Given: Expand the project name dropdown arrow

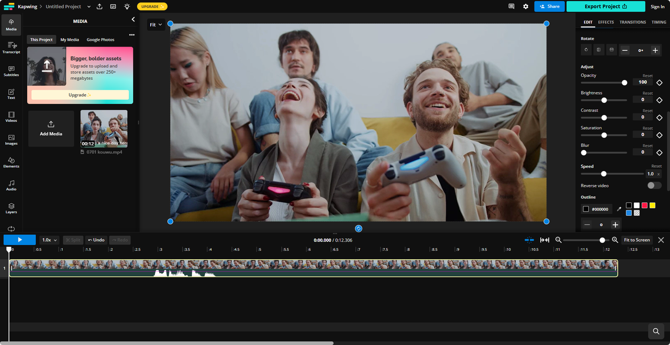Looking at the screenshot, I should [x=88, y=6].
